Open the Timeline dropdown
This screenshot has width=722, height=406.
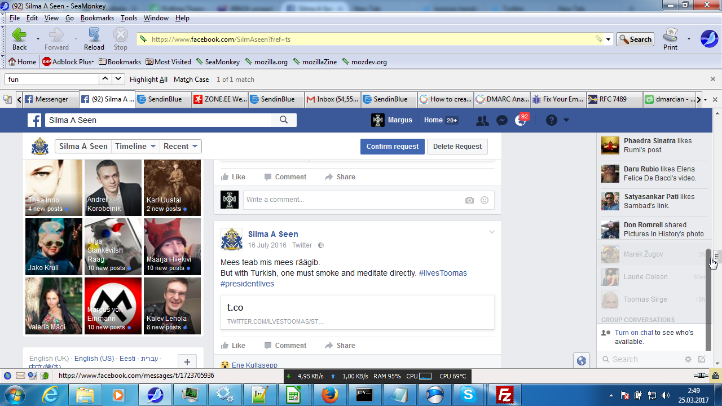135,147
